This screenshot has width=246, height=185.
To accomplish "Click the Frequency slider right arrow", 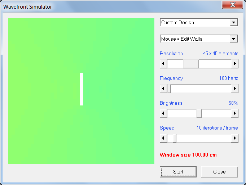I will 235,89.
